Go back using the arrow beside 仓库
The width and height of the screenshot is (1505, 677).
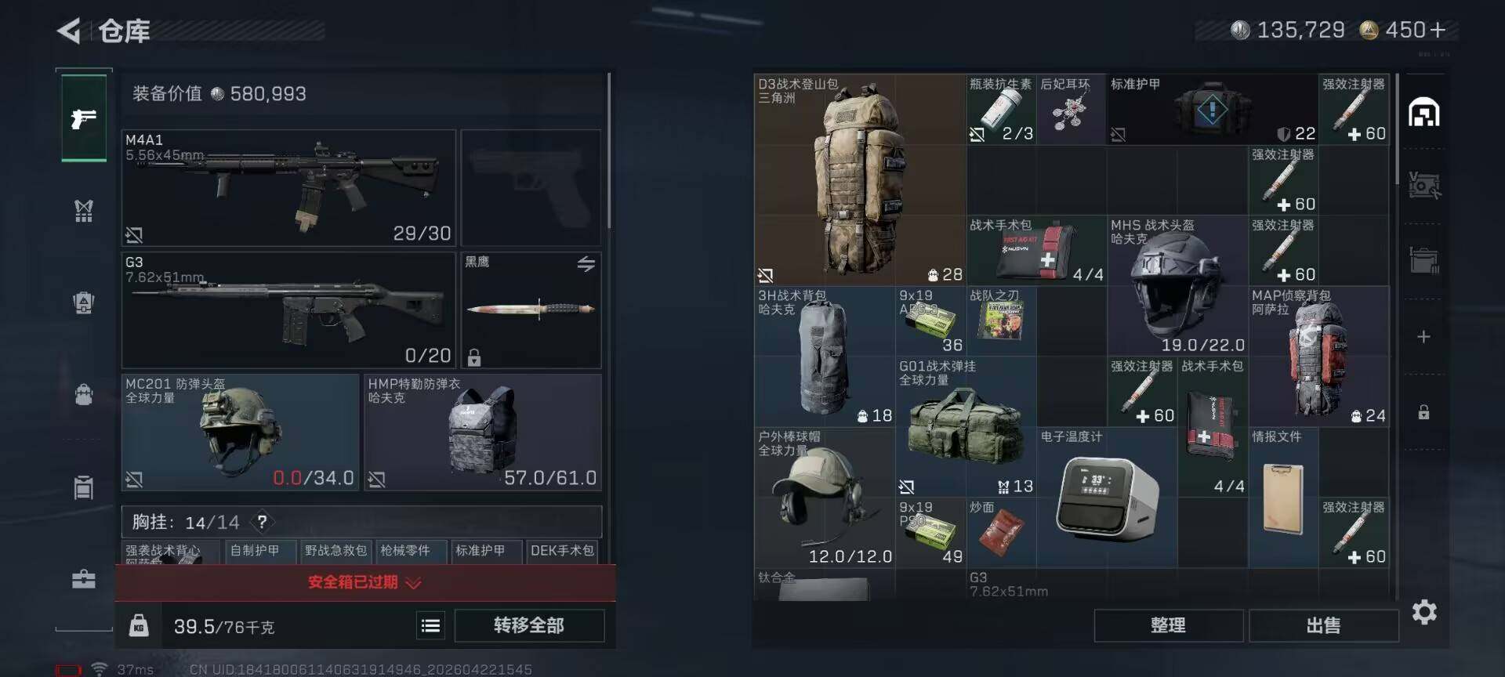click(x=69, y=31)
